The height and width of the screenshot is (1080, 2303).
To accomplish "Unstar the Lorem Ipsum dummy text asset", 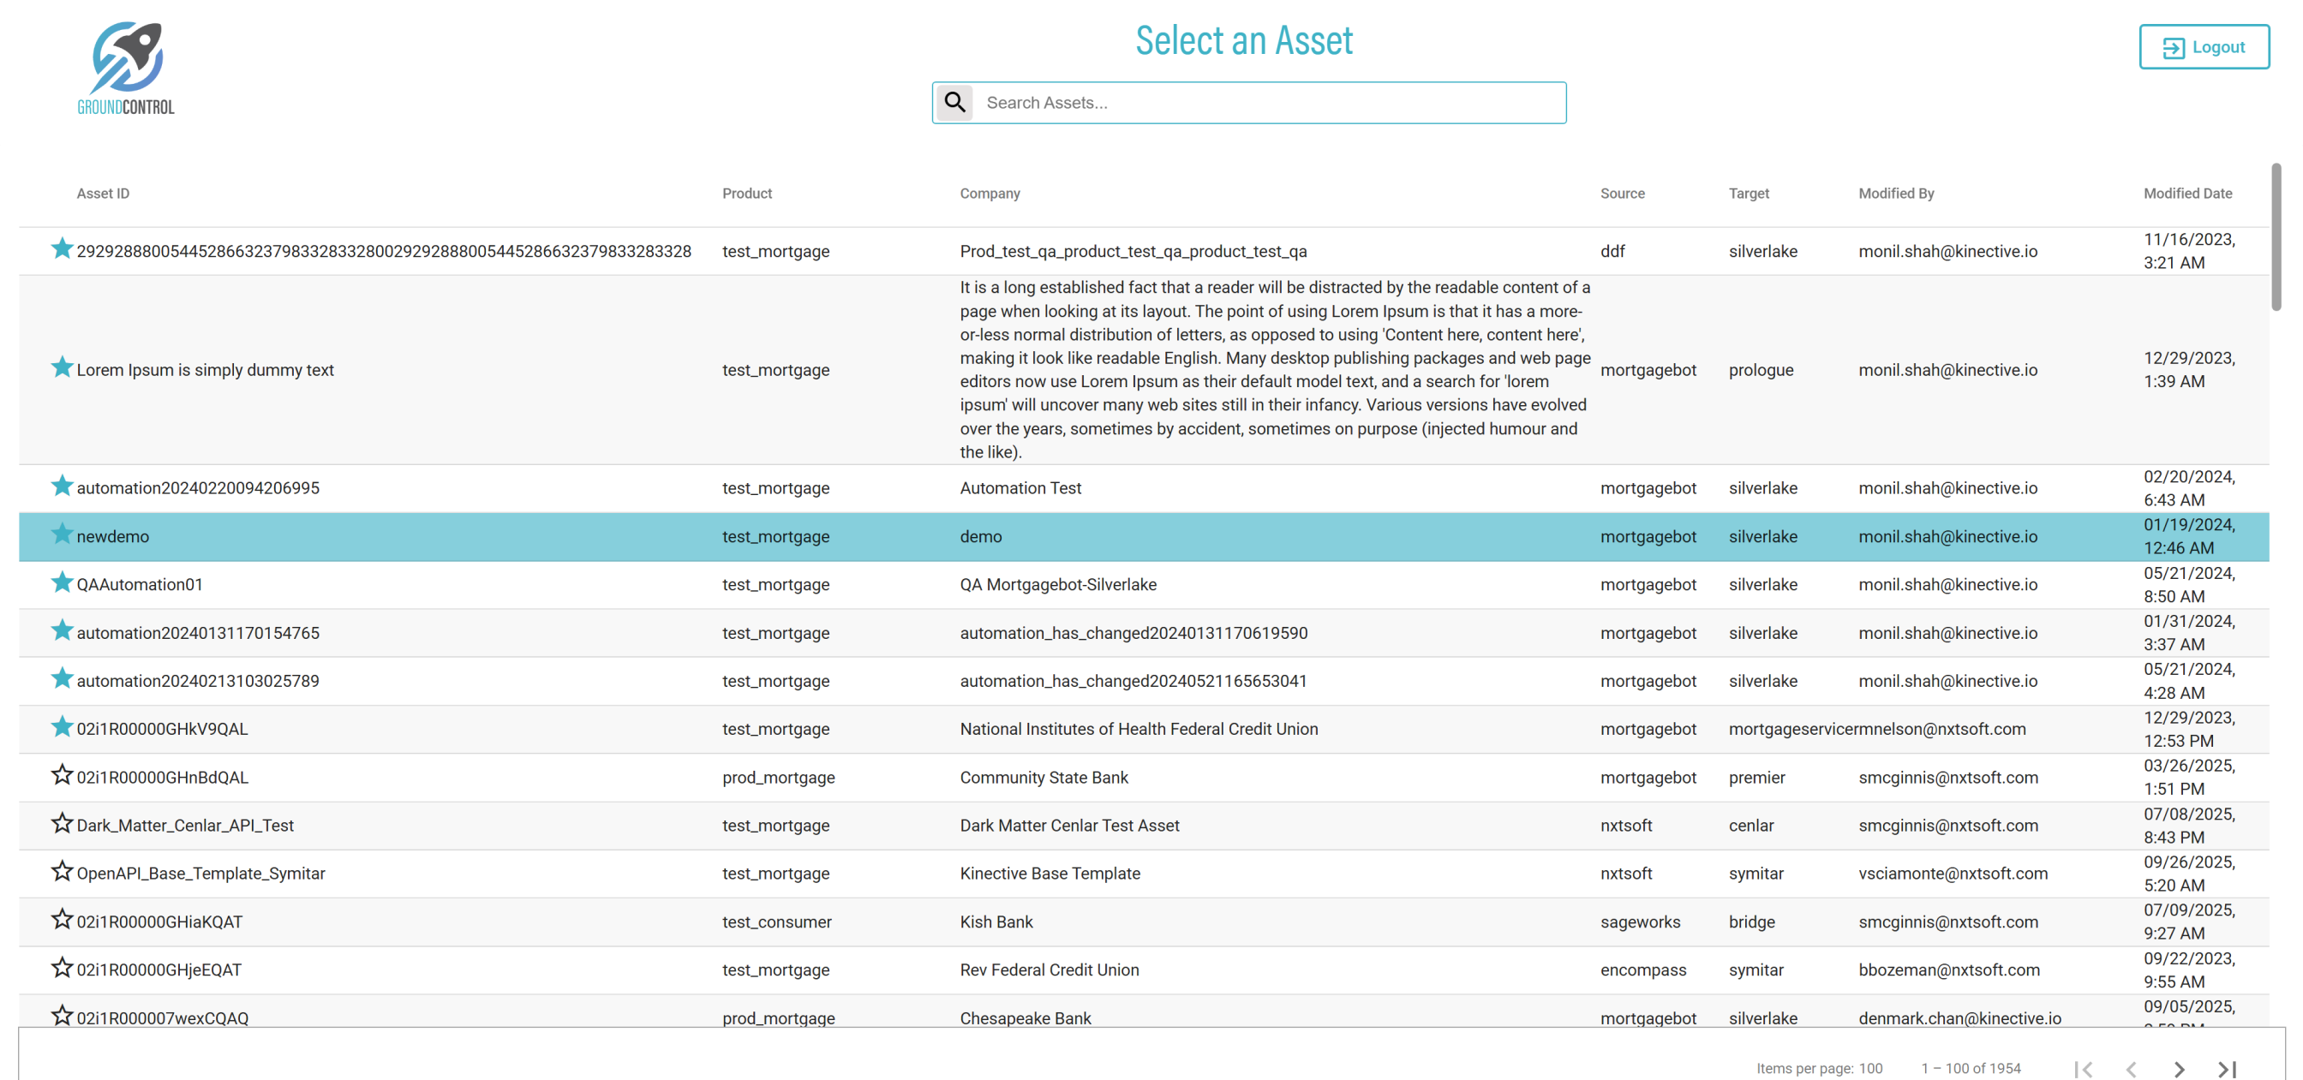I will click(x=62, y=368).
